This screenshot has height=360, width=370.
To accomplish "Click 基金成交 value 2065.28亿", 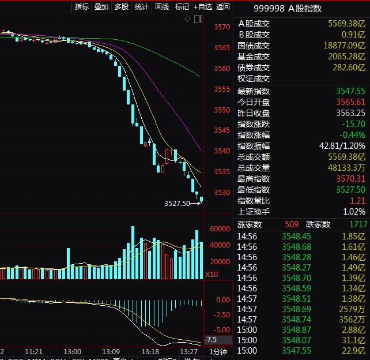I will point(346,57).
